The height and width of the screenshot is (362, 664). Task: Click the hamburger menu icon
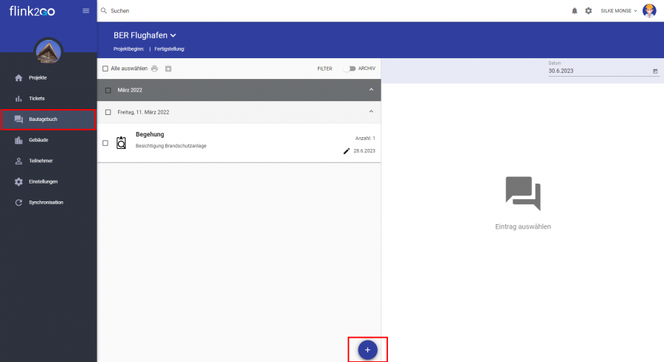tap(86, 10)
